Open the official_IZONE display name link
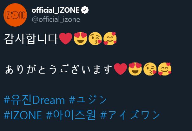The image size is (192, 131). coord(55,10)
